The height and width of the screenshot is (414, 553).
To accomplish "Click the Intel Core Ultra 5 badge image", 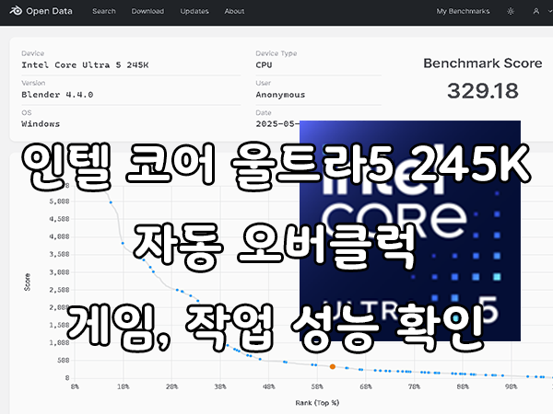I will click(410, 231).
